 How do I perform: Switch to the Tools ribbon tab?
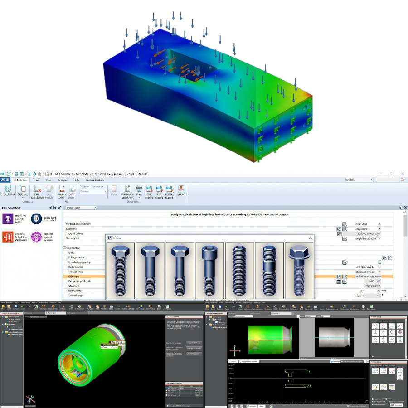(36, 180)
